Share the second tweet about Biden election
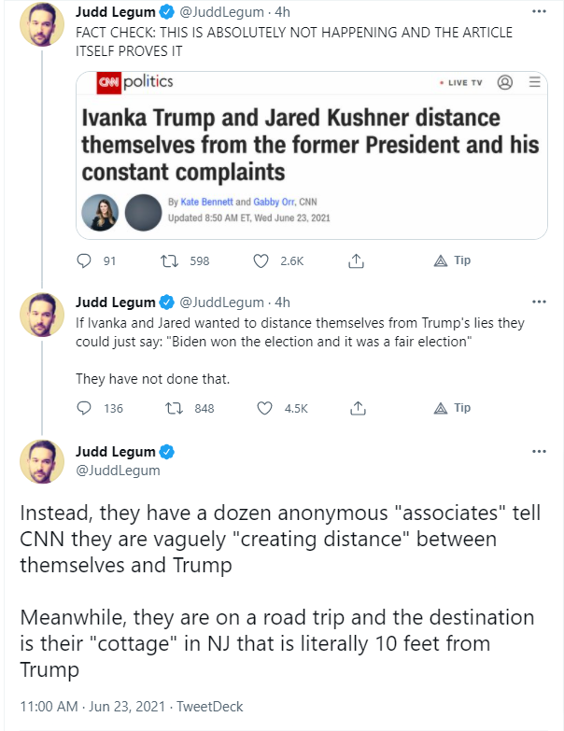This screenshot has height=731, width=564. coord(356,408)
